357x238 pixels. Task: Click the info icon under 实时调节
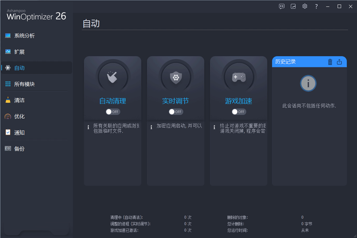pos(151,127)
